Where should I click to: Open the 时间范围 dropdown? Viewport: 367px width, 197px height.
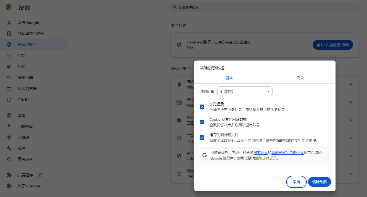[245, 91]
